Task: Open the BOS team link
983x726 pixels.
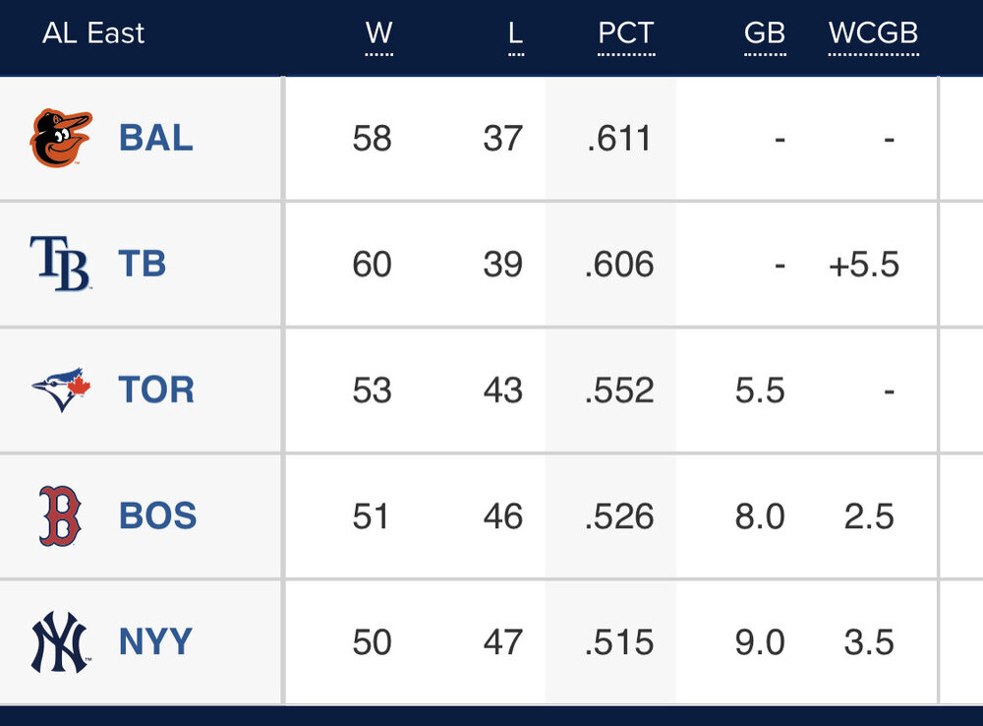Action: 157,516
